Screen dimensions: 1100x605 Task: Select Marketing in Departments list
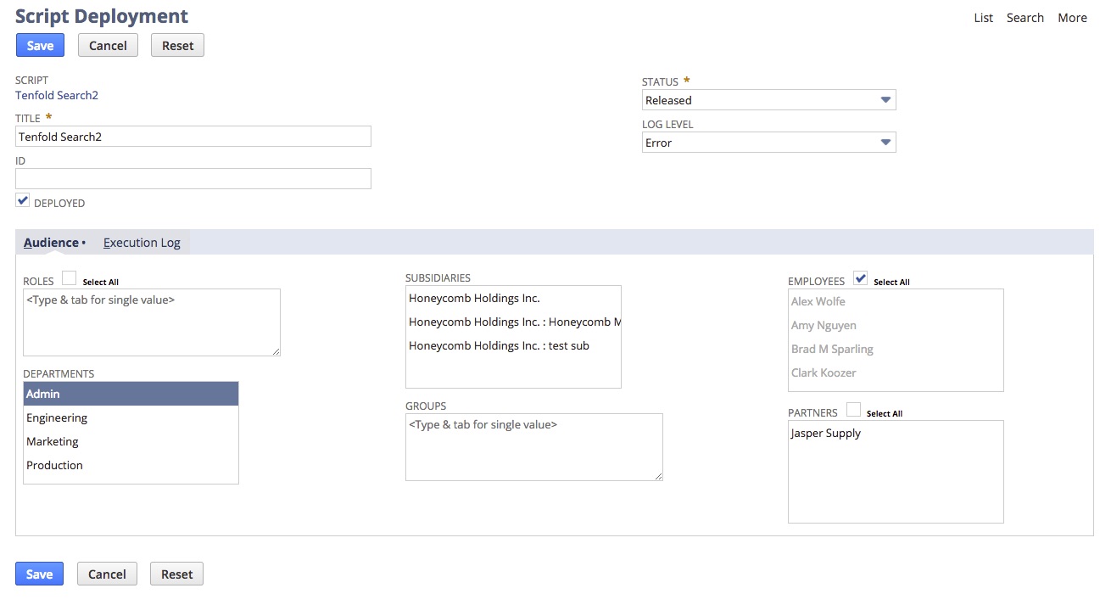click(53, 441)
